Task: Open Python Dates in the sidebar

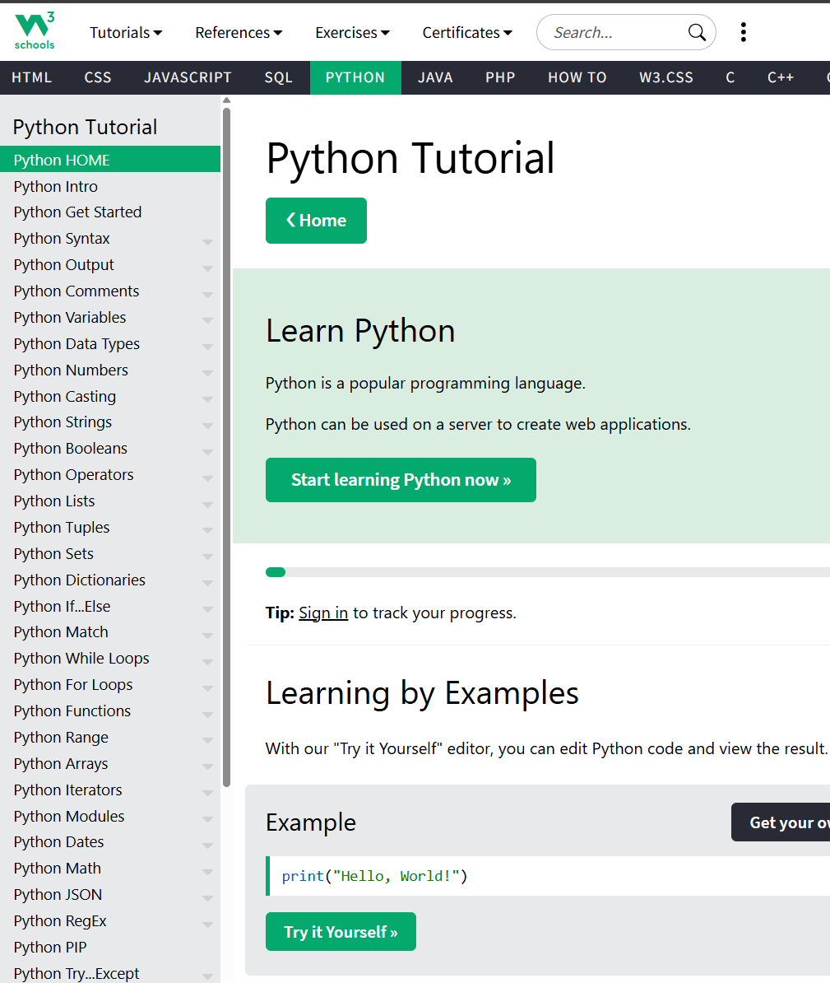Action: (110, 842)
